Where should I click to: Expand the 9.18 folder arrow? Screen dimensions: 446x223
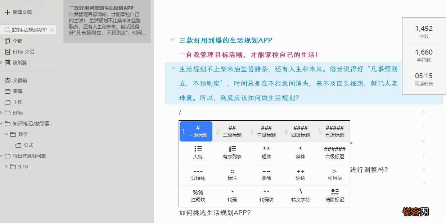coord(6,167)
